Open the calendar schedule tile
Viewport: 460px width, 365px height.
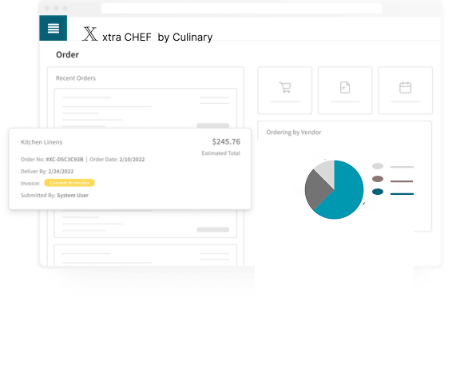405,90
